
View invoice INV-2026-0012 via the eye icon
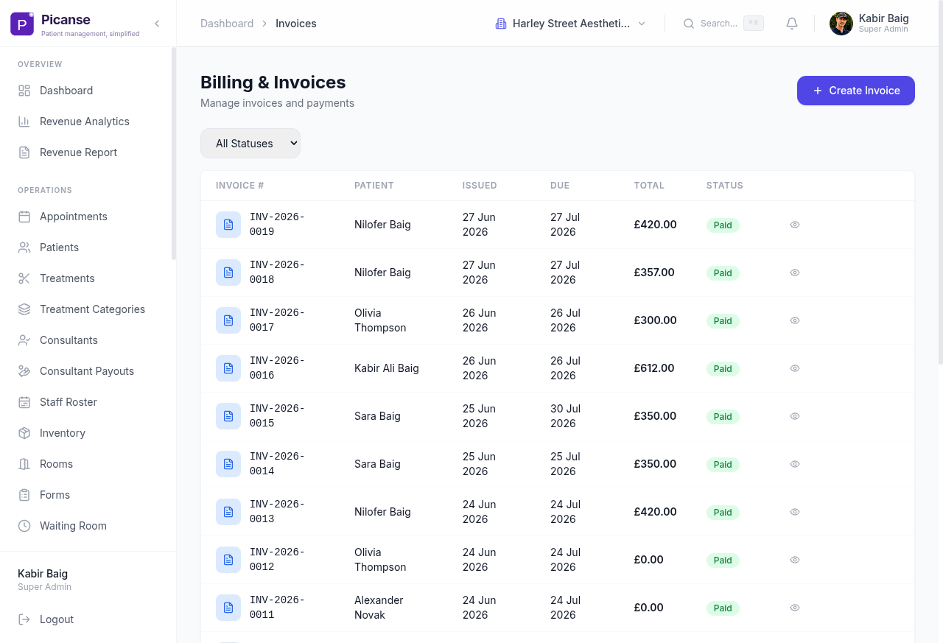795,560
